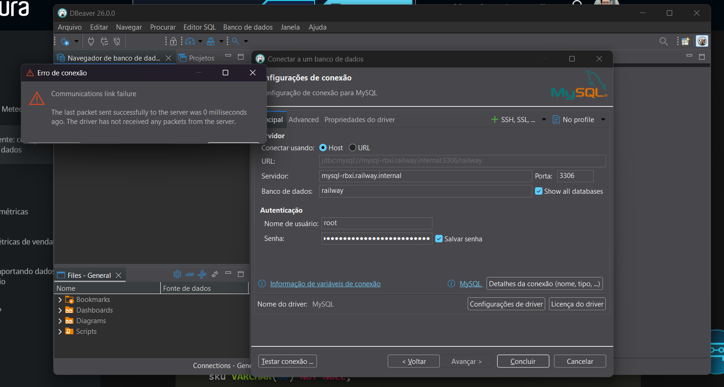Expand the Bookmarks folder
This screenshot has width=724, height=387.
pyautogui.click(x=60, y=300)
